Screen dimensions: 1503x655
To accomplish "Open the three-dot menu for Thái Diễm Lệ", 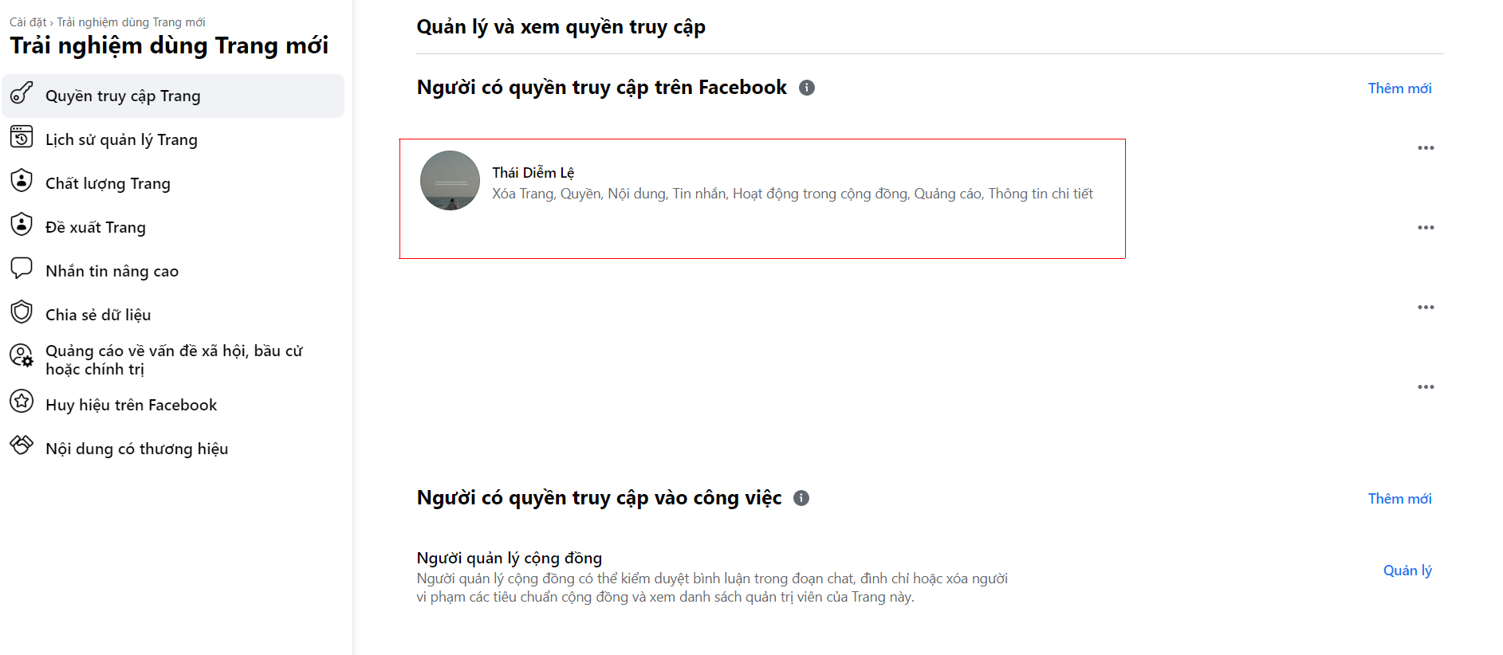I will [1426, 148].
